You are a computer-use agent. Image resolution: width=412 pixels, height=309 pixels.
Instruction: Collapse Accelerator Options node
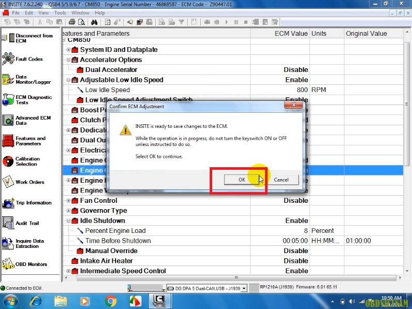coord(68,60)
